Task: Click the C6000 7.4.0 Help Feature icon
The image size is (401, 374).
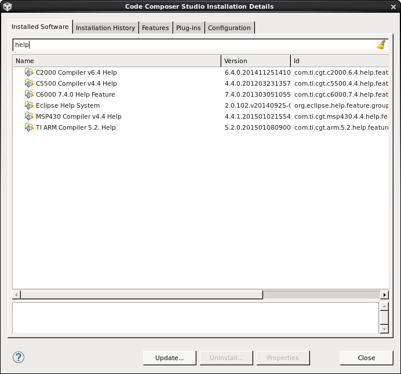Action: [x=29, y=94]
